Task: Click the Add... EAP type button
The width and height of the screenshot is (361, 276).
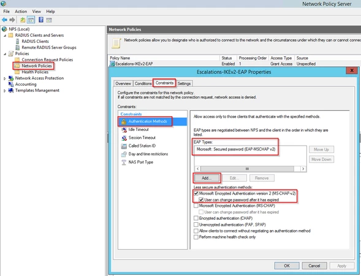Action: coord(207,178)
